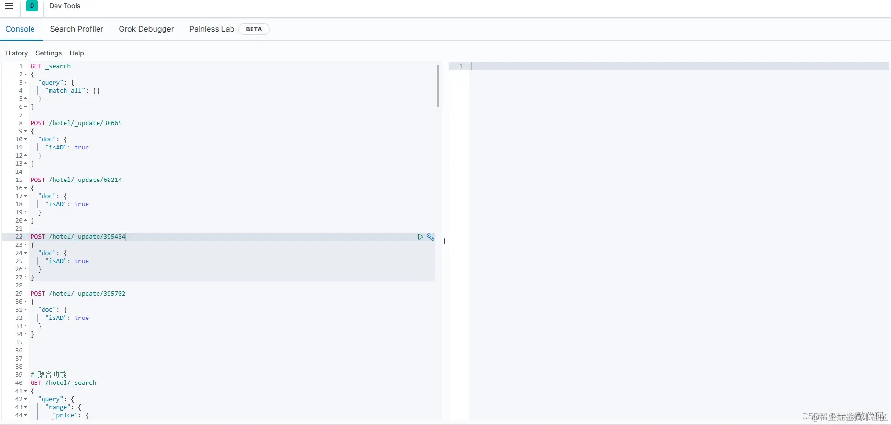The image size is (891, 425).
Task: Collapse the doc block at line 24
Action: [x=26, y=253]
